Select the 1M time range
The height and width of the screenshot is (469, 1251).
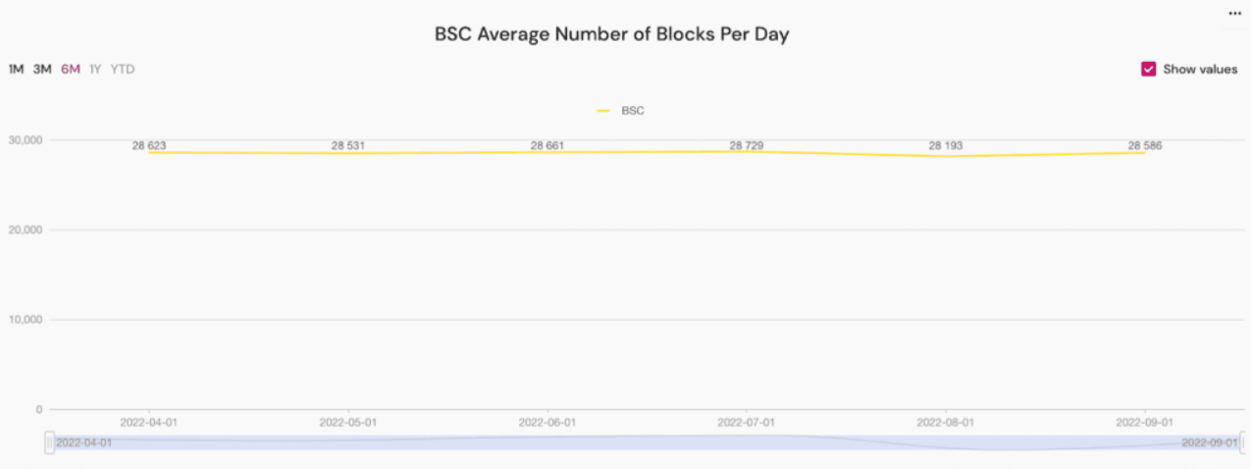point(16,70)
